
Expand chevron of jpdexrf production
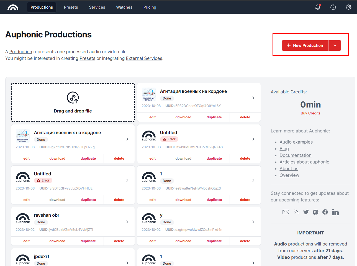[127, 263]
